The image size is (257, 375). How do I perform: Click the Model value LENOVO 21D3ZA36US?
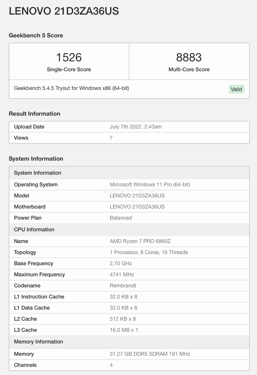(x=137, y=196)
